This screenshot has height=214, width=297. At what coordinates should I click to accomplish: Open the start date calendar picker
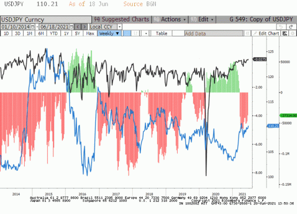pyautogui.click(x=33, y=27)
